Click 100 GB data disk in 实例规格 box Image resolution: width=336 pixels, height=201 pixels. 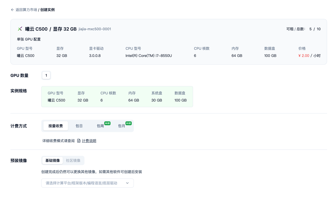(x=180, y=100)
